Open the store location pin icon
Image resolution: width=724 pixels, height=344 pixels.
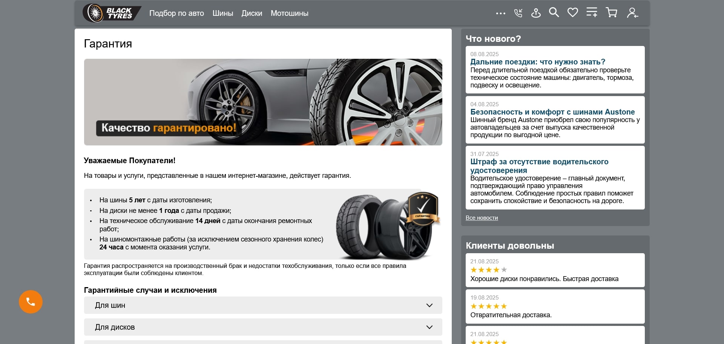click(536, 13)
